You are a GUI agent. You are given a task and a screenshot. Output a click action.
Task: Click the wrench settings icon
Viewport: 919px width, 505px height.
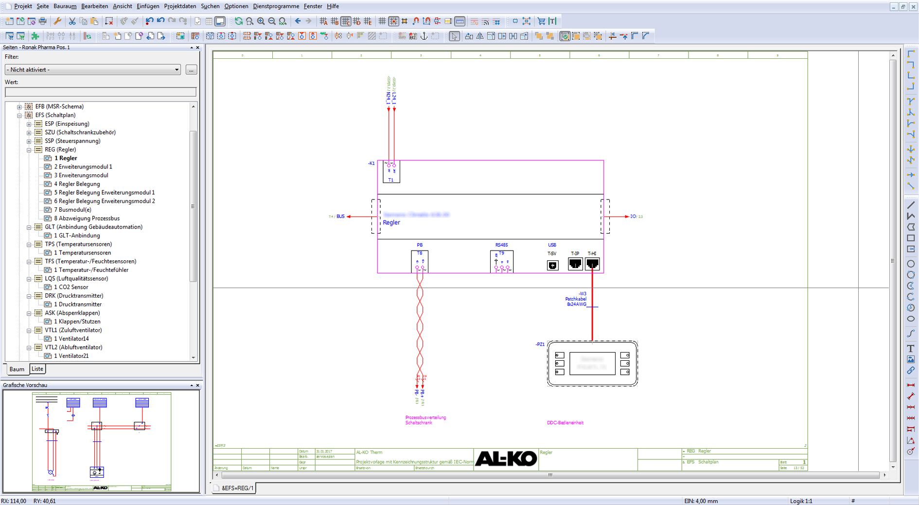(x=57, y=21)
